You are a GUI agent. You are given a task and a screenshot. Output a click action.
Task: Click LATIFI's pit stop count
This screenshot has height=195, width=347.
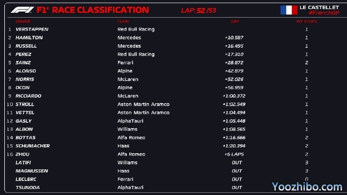click(306, 162)
